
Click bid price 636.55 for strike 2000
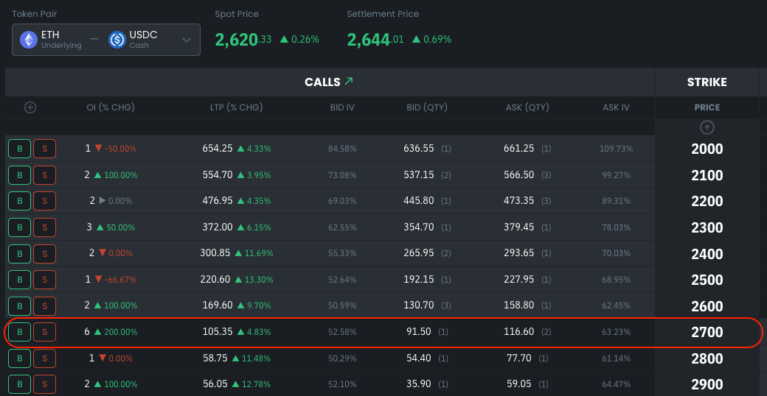[419, 149]
